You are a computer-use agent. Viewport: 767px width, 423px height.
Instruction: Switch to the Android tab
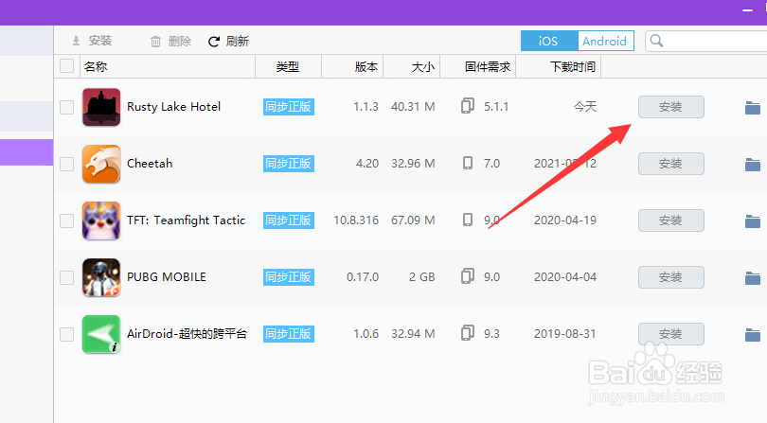pos(605,41)
